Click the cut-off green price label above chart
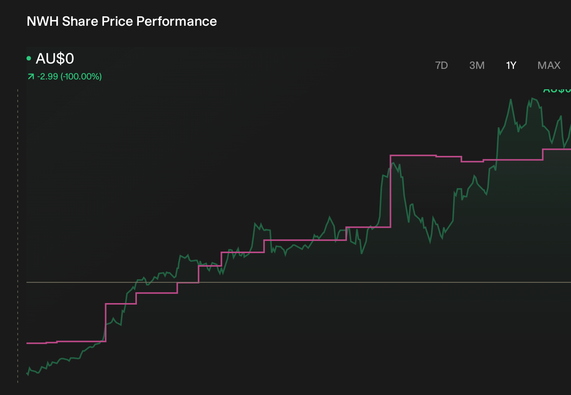The height and width of the screenshot is (395, 571). pos(557,90)
